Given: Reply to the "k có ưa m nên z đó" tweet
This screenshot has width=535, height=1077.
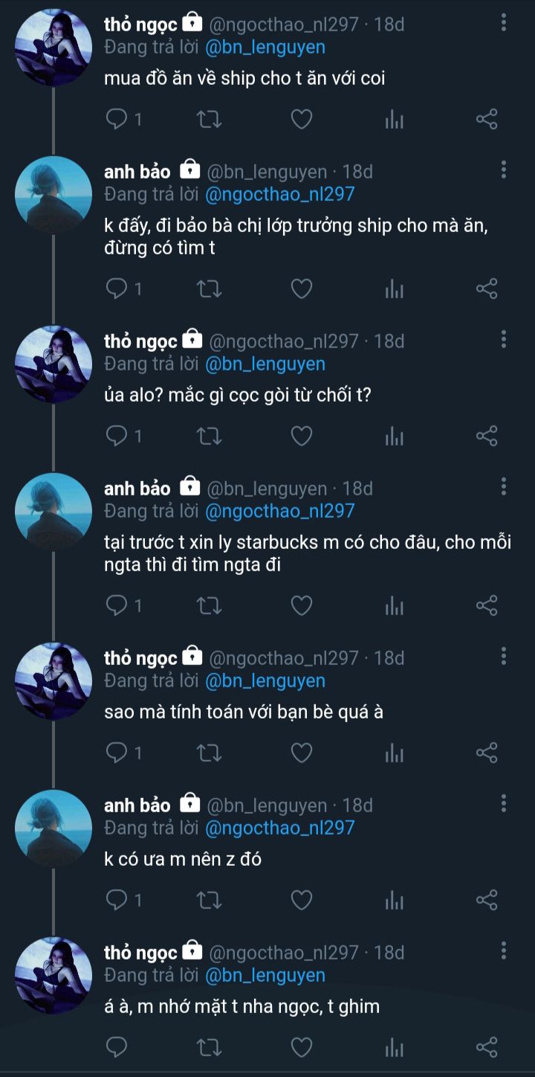Looking at the screenshot, I should (x=117, y=900).
